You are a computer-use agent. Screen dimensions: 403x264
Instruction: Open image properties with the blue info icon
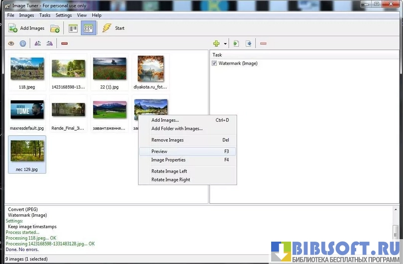coord(23,44)
